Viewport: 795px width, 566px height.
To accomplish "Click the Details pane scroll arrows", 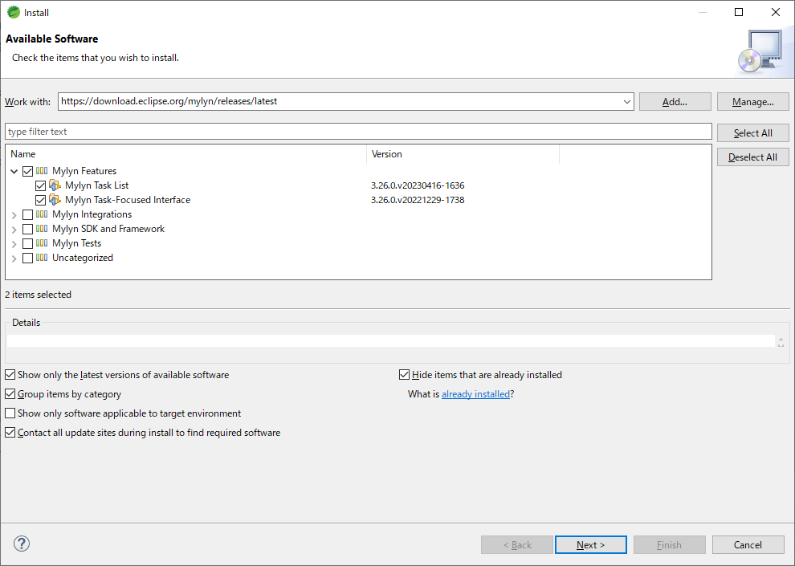I will coord(781,341).
